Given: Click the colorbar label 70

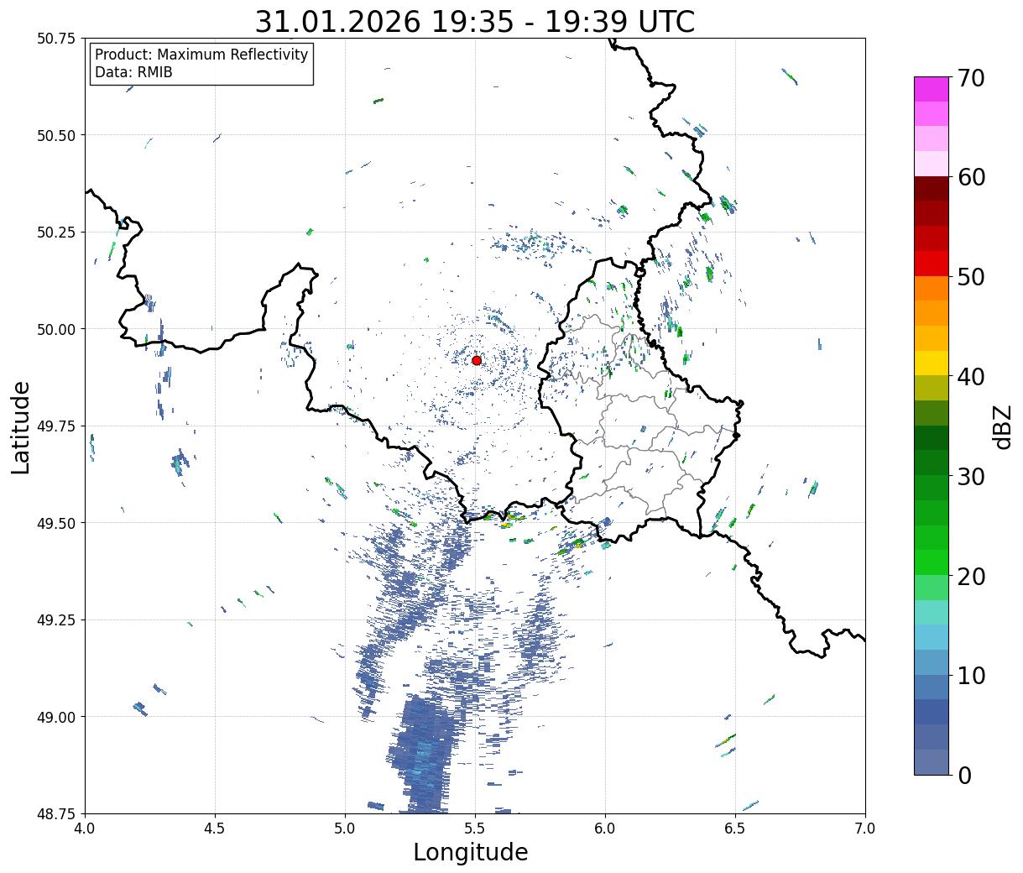Looking at the screenshot, I should 971,78.
